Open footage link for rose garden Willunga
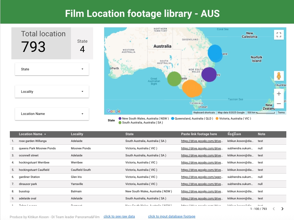The image size is (294, 220). click(201, 141)
